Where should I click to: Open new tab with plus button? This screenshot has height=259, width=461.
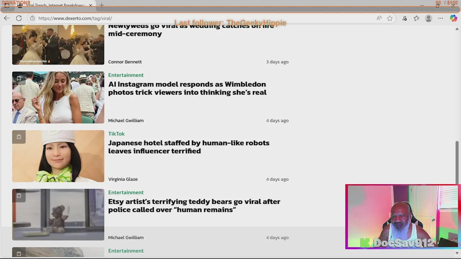click(102, 5)
